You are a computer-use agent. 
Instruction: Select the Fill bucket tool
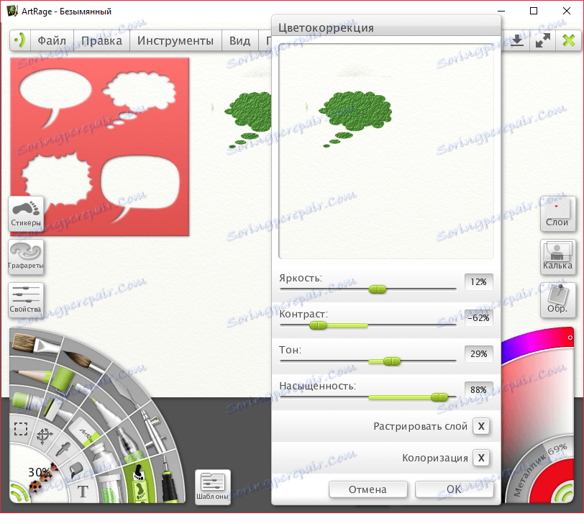click(76, 469)
